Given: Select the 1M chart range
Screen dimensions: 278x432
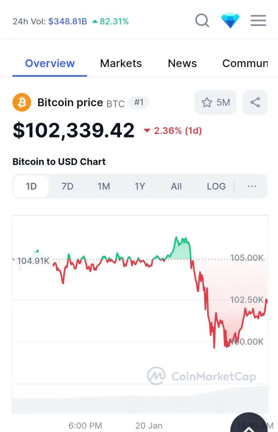Looking at the screenshot, I should [x=103, y=187].
